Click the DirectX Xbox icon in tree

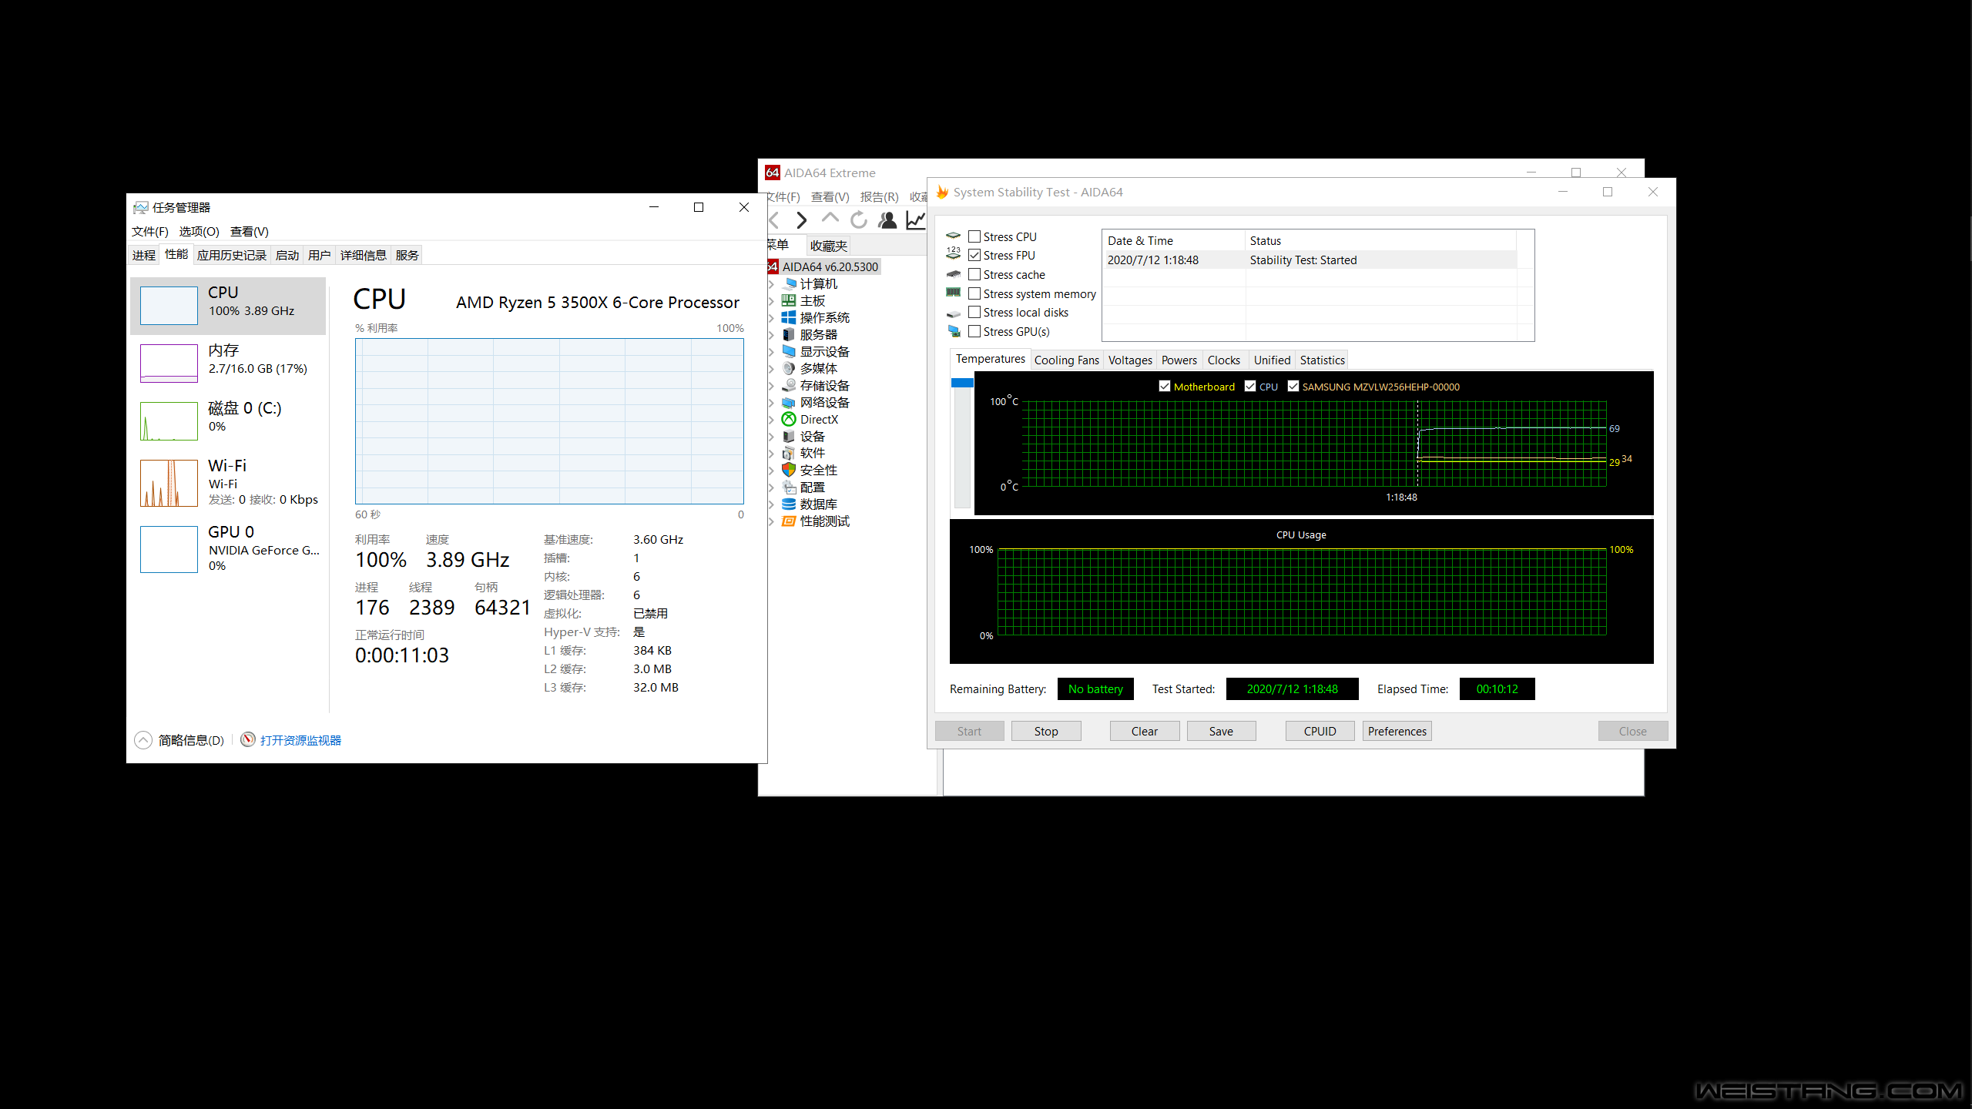pyautogui.click(x=789, y=419)
